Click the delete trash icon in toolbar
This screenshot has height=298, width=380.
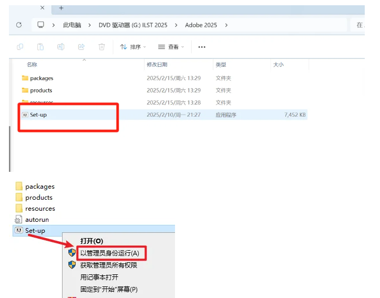point(102,47)
